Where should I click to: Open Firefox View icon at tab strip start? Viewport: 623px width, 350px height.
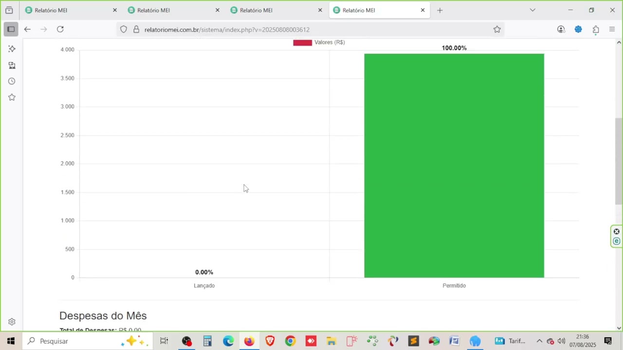coord(9,10)
